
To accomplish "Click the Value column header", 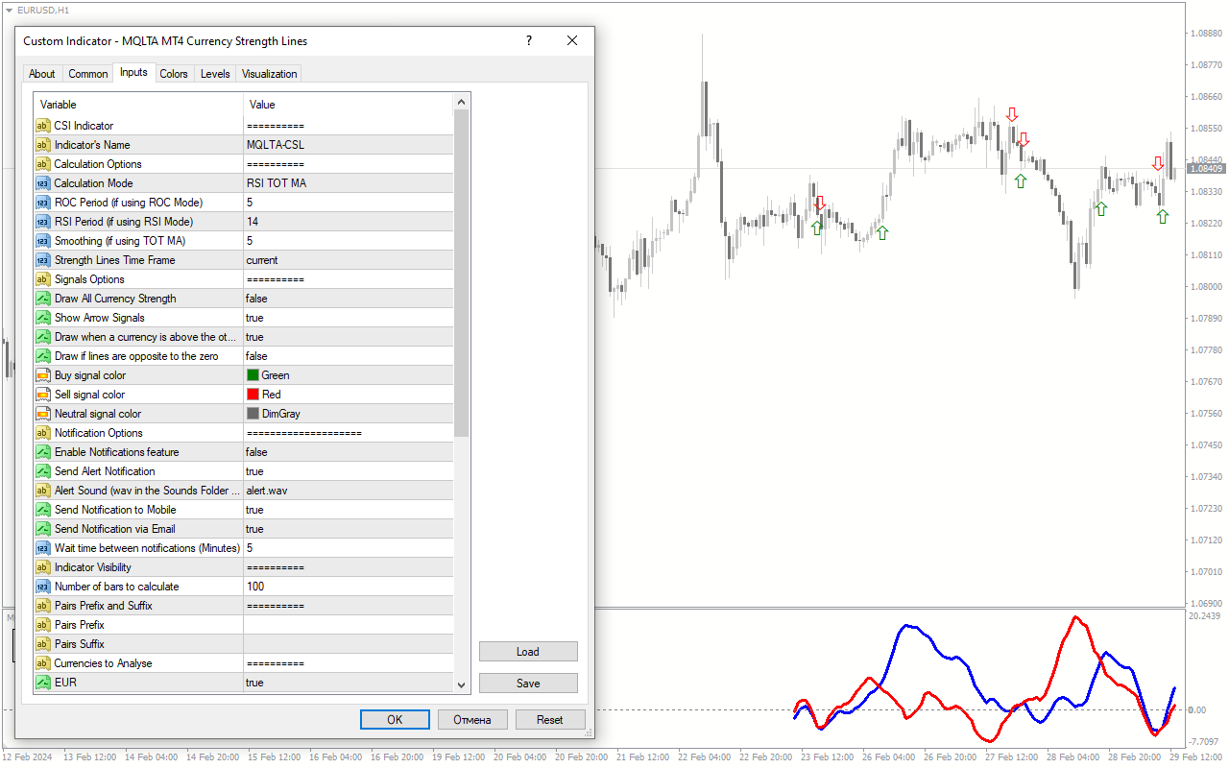I will [348, 105].
